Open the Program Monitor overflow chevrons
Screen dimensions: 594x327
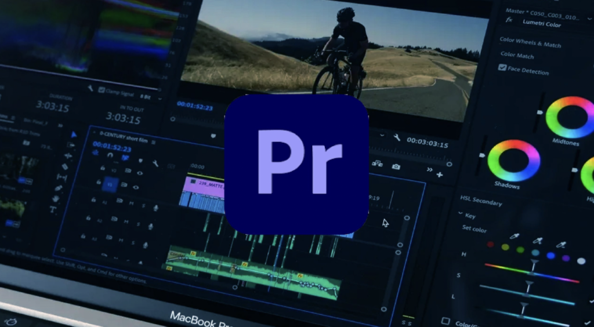[x=430, y=169]
